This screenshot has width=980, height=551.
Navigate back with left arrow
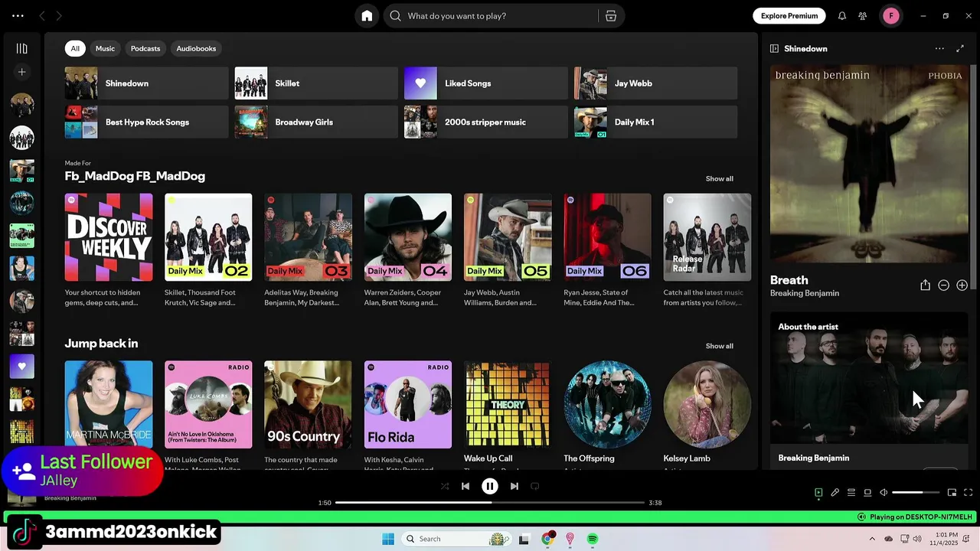tap(42, 16)
